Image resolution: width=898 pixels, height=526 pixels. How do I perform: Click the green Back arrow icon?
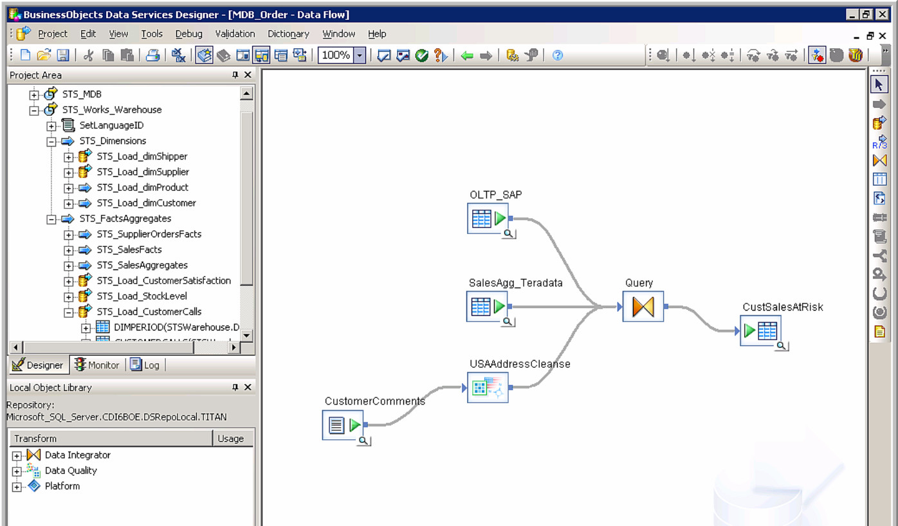[x=467, y=56]
